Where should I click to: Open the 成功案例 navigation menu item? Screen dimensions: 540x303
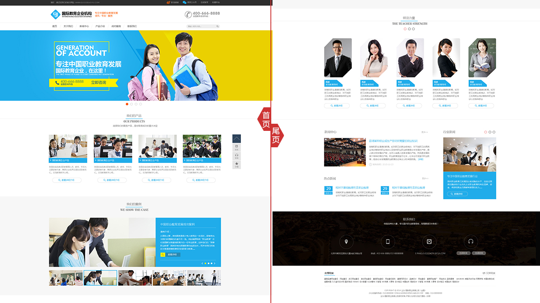[116, 27]
